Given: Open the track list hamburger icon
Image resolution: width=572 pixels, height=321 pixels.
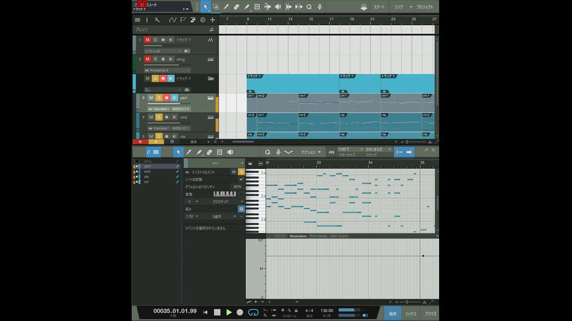Looking at the screenshot, I should [138, 20].
